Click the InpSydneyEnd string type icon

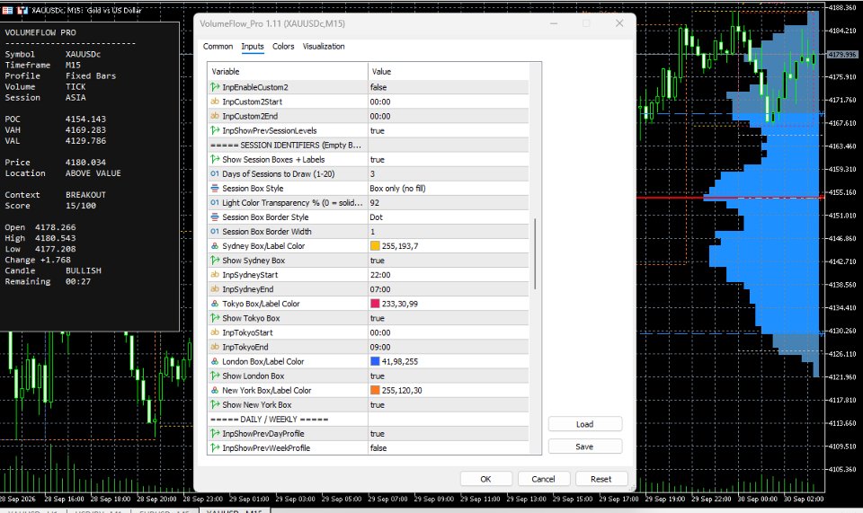pos(215,288)
